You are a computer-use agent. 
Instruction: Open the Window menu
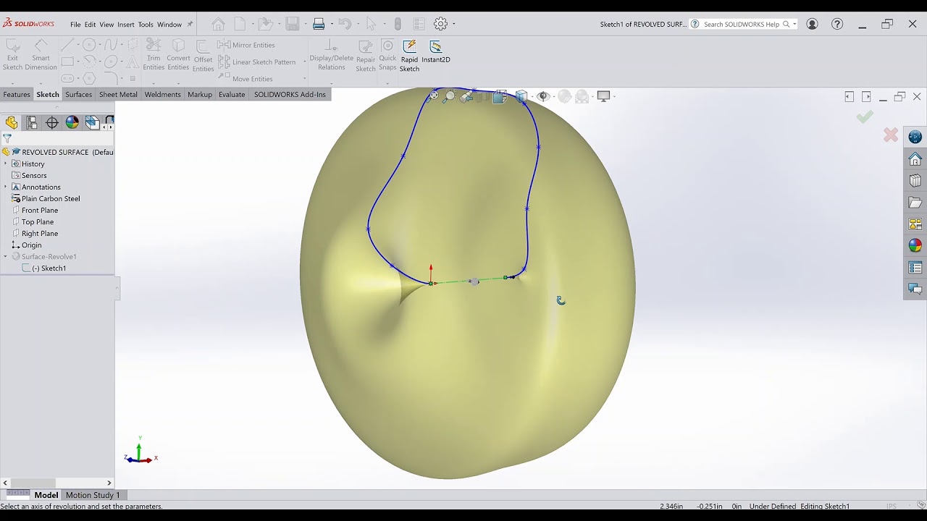click(x=169, y=25)
